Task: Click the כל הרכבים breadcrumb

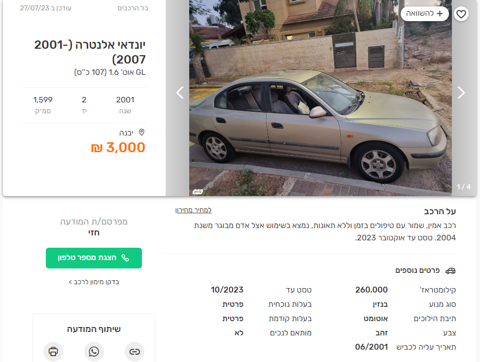Action: click(x=133, y=8)
